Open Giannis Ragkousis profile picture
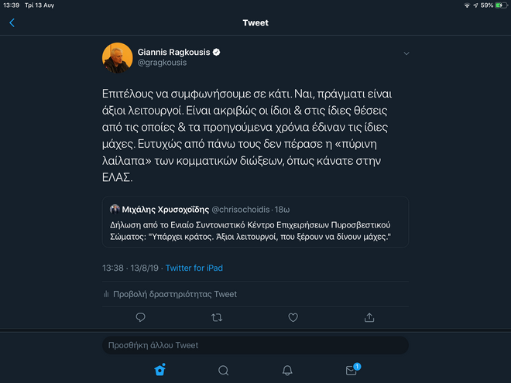The height and width of the screenshot is (383, 511). point(117,58)
